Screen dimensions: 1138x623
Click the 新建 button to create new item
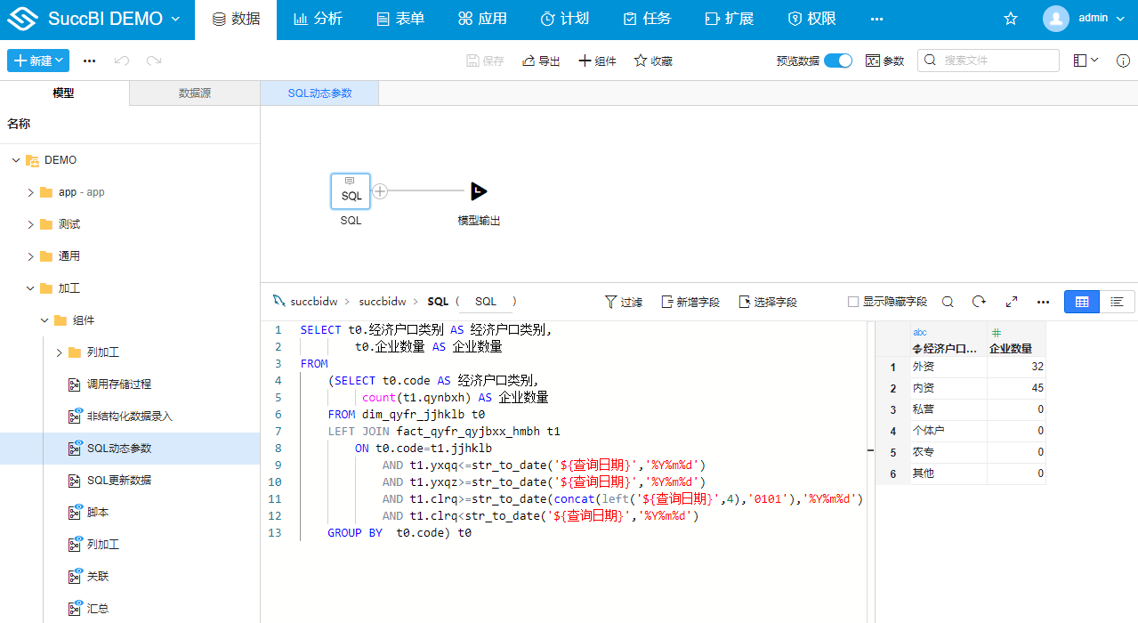(x=37, y=61)
